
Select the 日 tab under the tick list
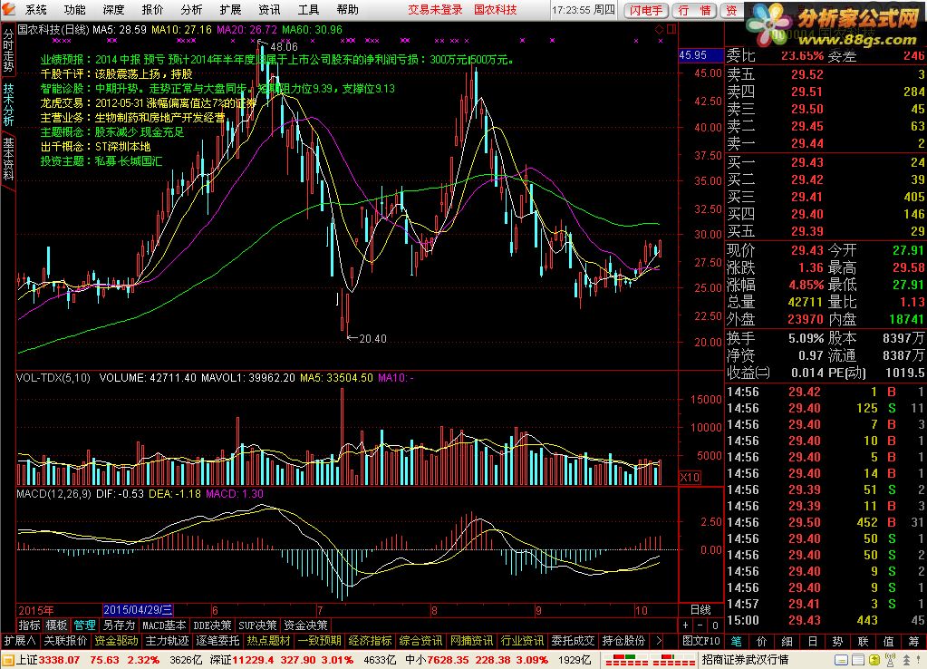point(813,641)
